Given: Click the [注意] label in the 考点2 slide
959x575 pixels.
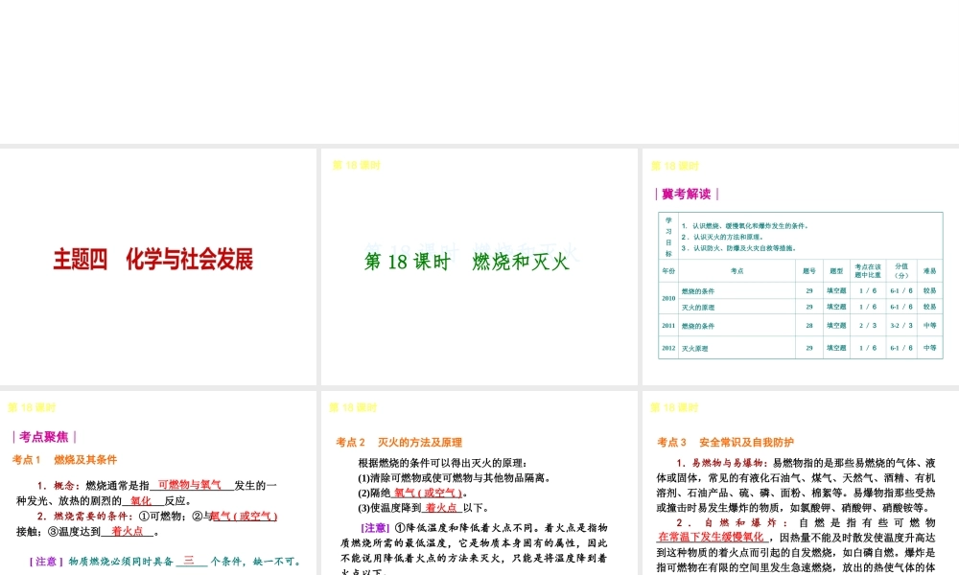Looking at the screenshot, I should (375, 527).
